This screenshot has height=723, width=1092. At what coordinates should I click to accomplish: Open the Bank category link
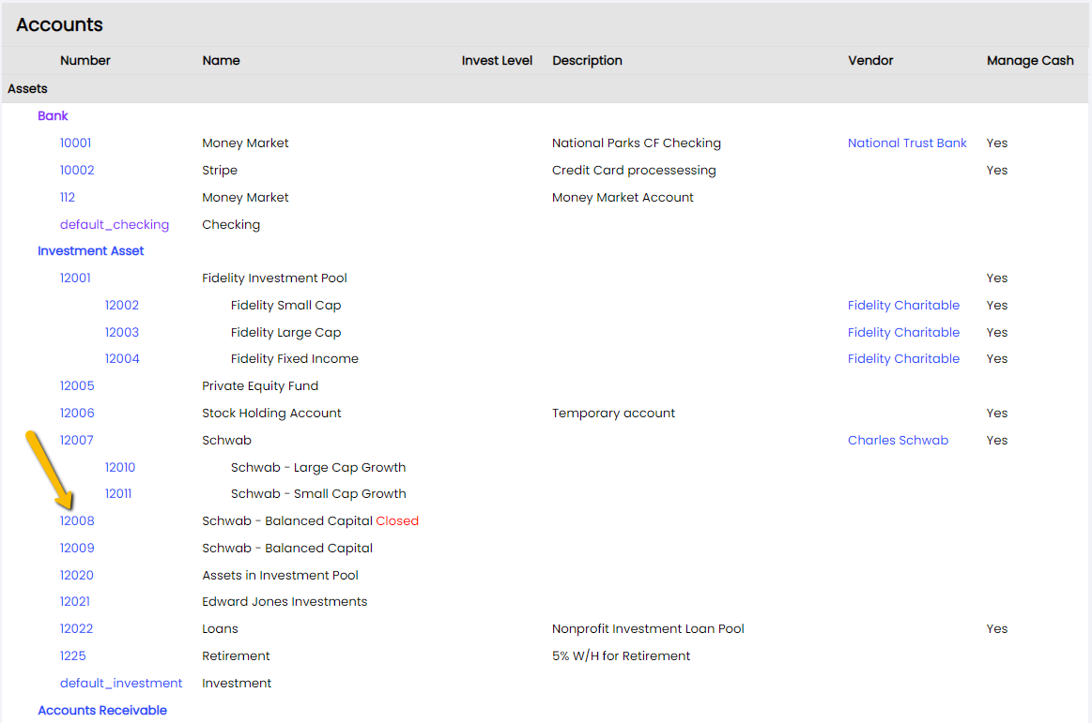pyautogui.click(x=53, y=115)
